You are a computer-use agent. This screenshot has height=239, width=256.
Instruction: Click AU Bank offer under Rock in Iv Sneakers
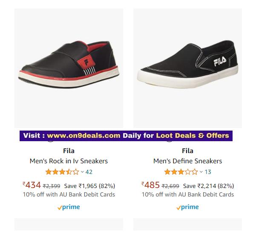click(69, 194)
